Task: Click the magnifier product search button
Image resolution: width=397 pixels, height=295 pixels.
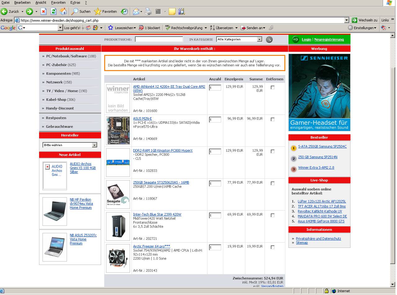Action: [269, 39]
